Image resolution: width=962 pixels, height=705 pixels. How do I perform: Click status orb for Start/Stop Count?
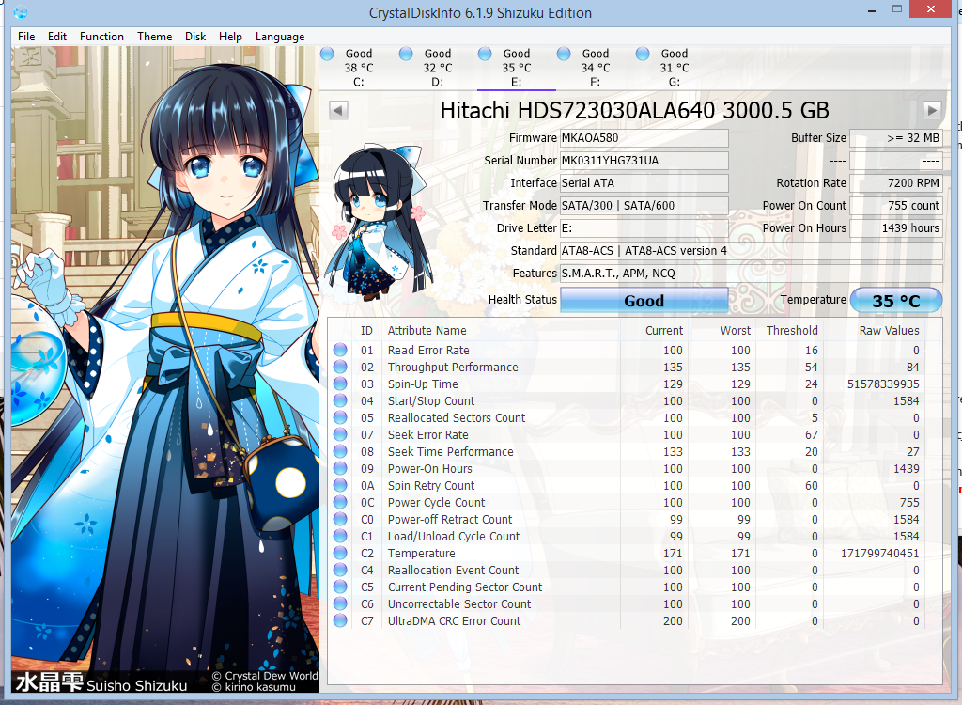pyautogui.click(x=340, y=401)
